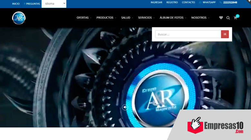Click the INGRESAR login link
This screenshot has height=140, width=251.
tap(156, 2)
